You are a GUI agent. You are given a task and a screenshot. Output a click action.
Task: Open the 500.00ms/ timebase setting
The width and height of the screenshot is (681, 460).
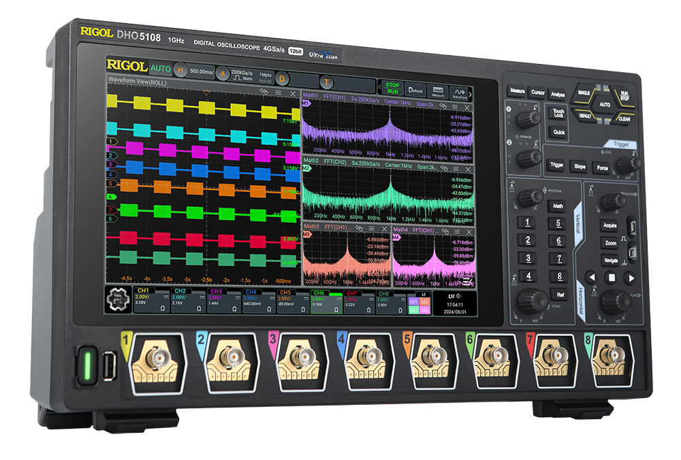(202, 71)
